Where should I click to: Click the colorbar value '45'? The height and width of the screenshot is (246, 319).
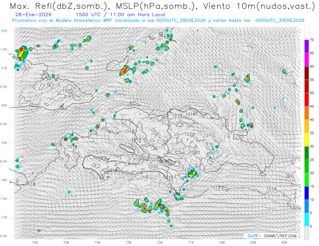click(312, 106)
